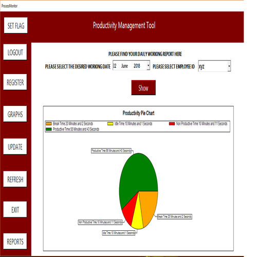
Task: Open the REGISTER section
Action: 15,82
